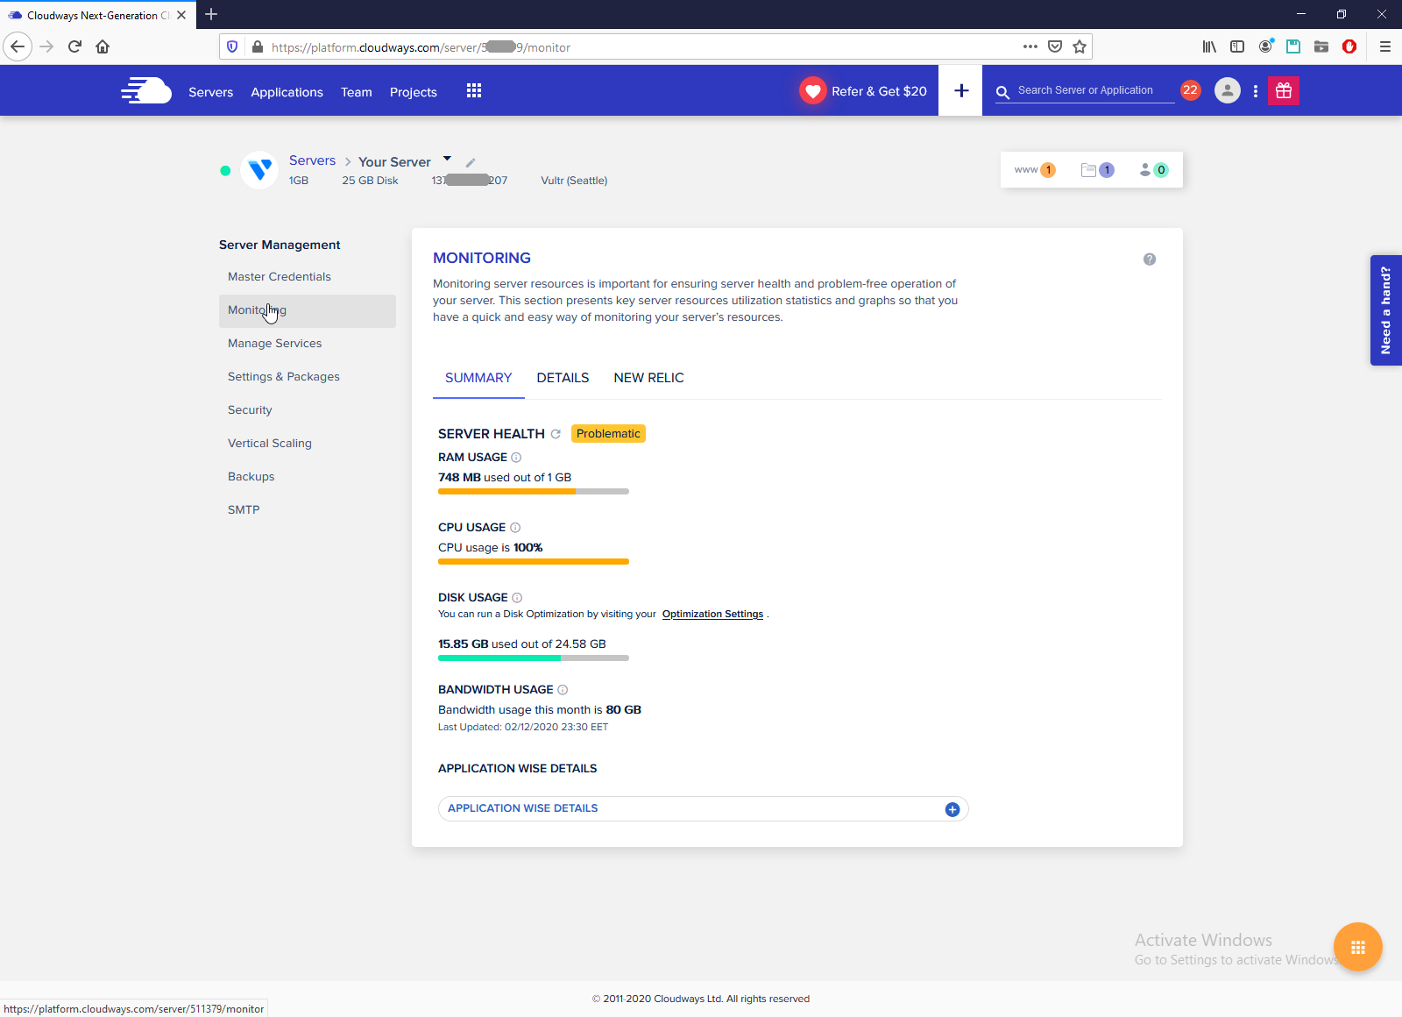Click the orange floating grid button
Screen dimensions: 1402x1017
click(1358, 947)
